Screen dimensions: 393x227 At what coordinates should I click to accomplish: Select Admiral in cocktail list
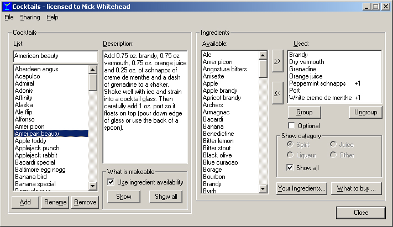(51, 83)
